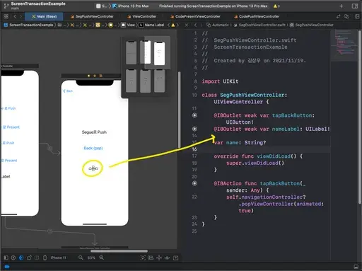This screenshot has height=271, width=362.
Task: Toggle the document outline panel
Action: pos(6,258)
